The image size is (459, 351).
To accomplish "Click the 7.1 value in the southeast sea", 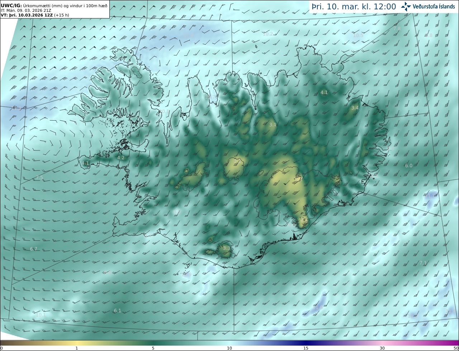I will 423,263.
